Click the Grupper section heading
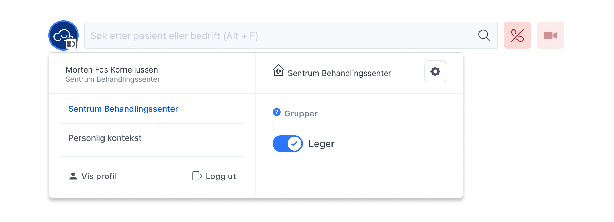Image resolution: width=614 pixels, height=222 pixels. (301, 114)
